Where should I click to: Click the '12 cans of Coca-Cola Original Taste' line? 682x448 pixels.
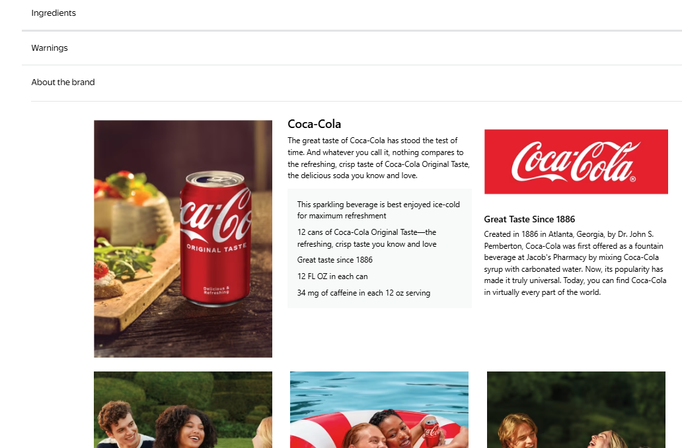point(367,238)
